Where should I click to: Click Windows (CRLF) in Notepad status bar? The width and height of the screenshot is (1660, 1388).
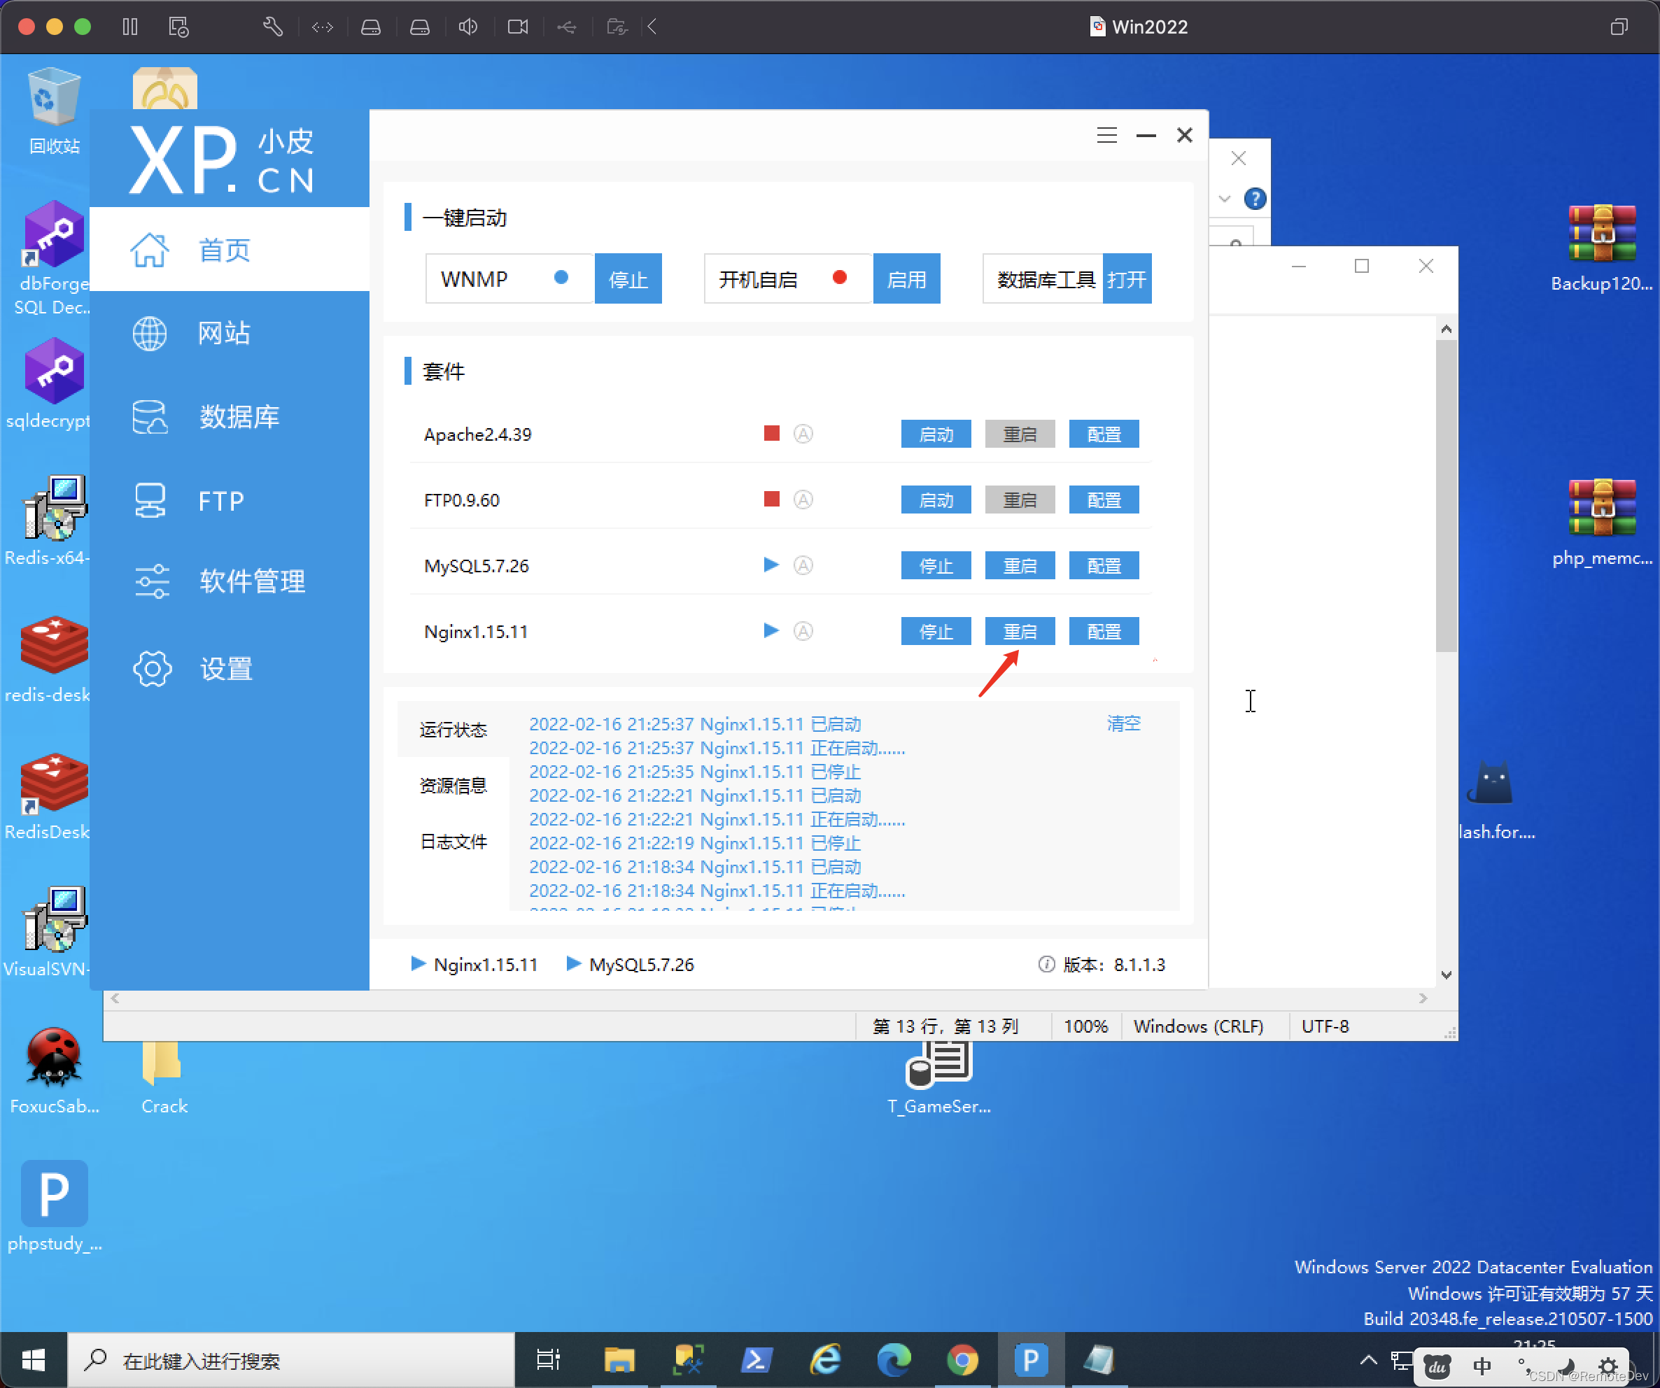click(x=1197, y=1026)
